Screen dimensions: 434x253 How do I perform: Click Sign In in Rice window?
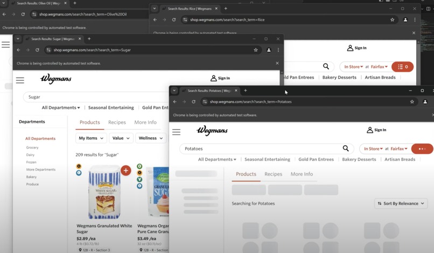click(x=357, y=48)
